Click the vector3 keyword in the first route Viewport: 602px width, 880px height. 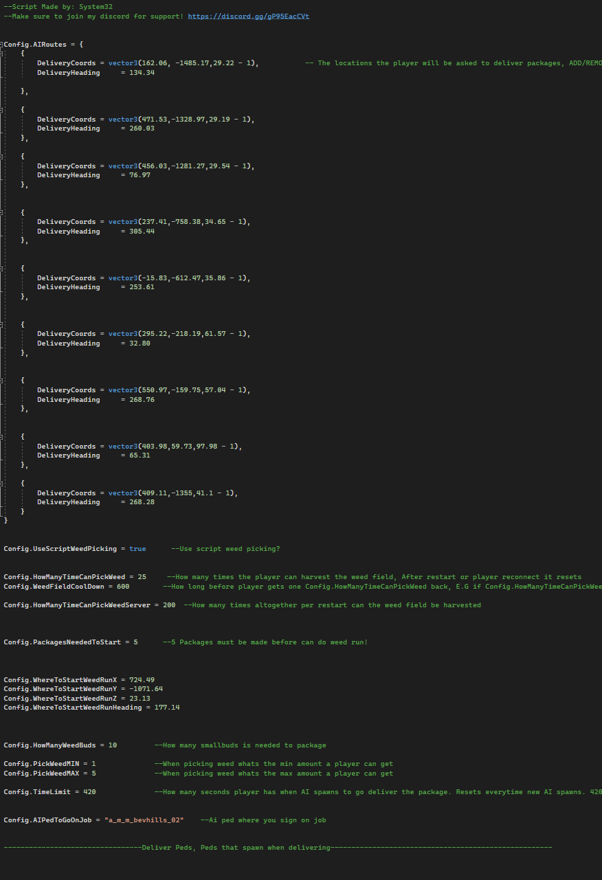click(x=124, y=63)
